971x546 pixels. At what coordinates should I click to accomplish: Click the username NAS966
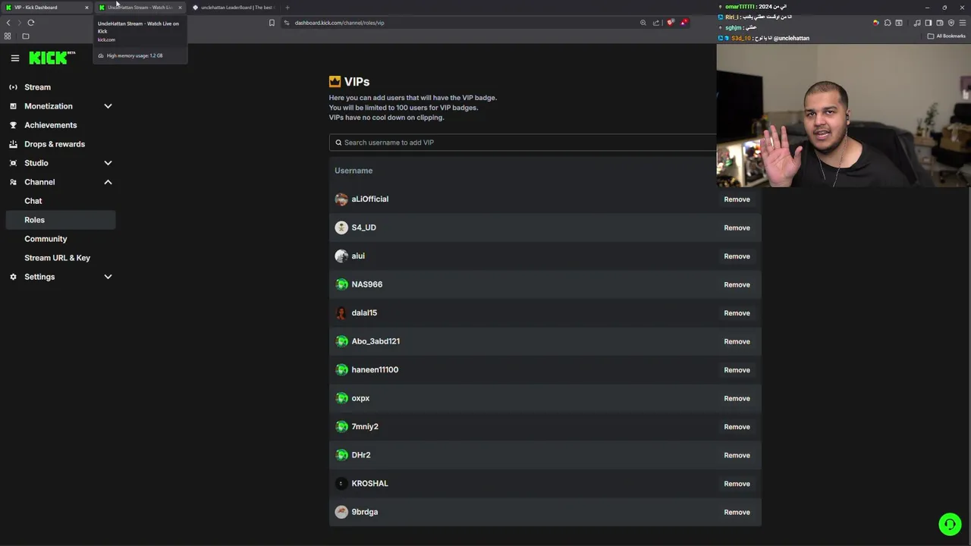point(366,284)
